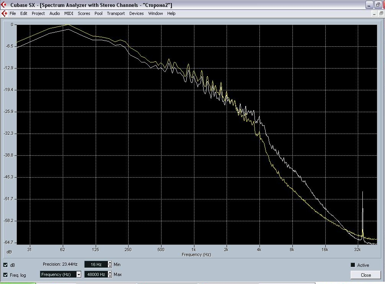Toggle the dB checkbox
The width and height of the screenshot is (385, 284).
5,265
